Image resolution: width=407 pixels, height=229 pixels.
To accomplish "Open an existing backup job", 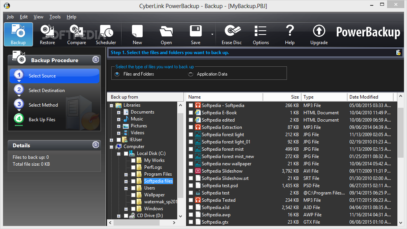I will click(x=166, y=34).
